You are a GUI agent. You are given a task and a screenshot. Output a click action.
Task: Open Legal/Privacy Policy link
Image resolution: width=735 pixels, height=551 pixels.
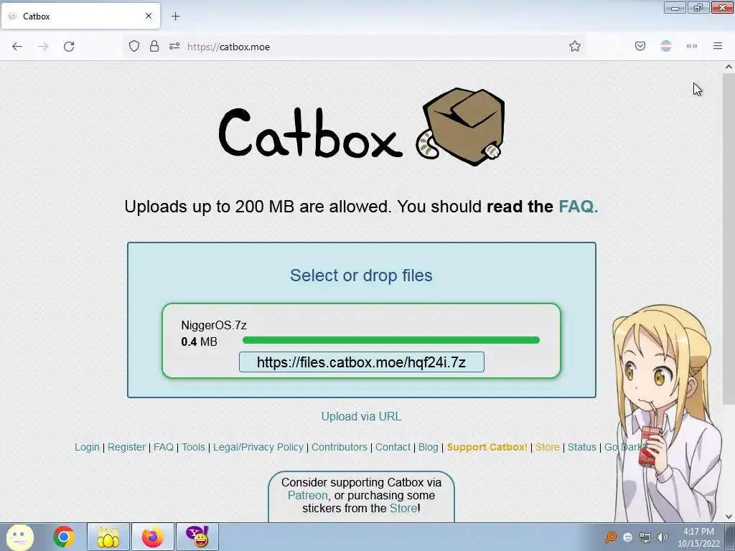click(258, 447)
